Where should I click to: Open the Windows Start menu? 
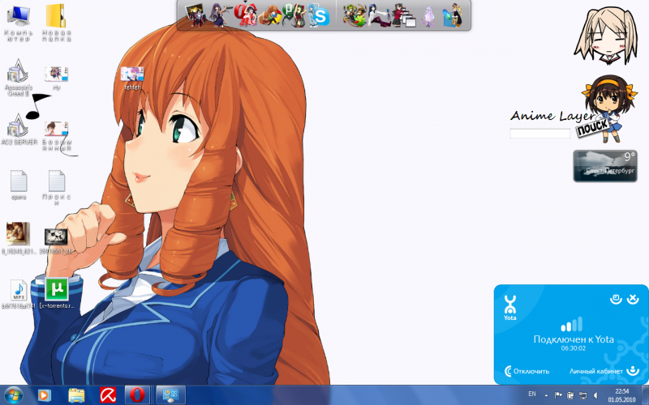click(x=14, y=395)
